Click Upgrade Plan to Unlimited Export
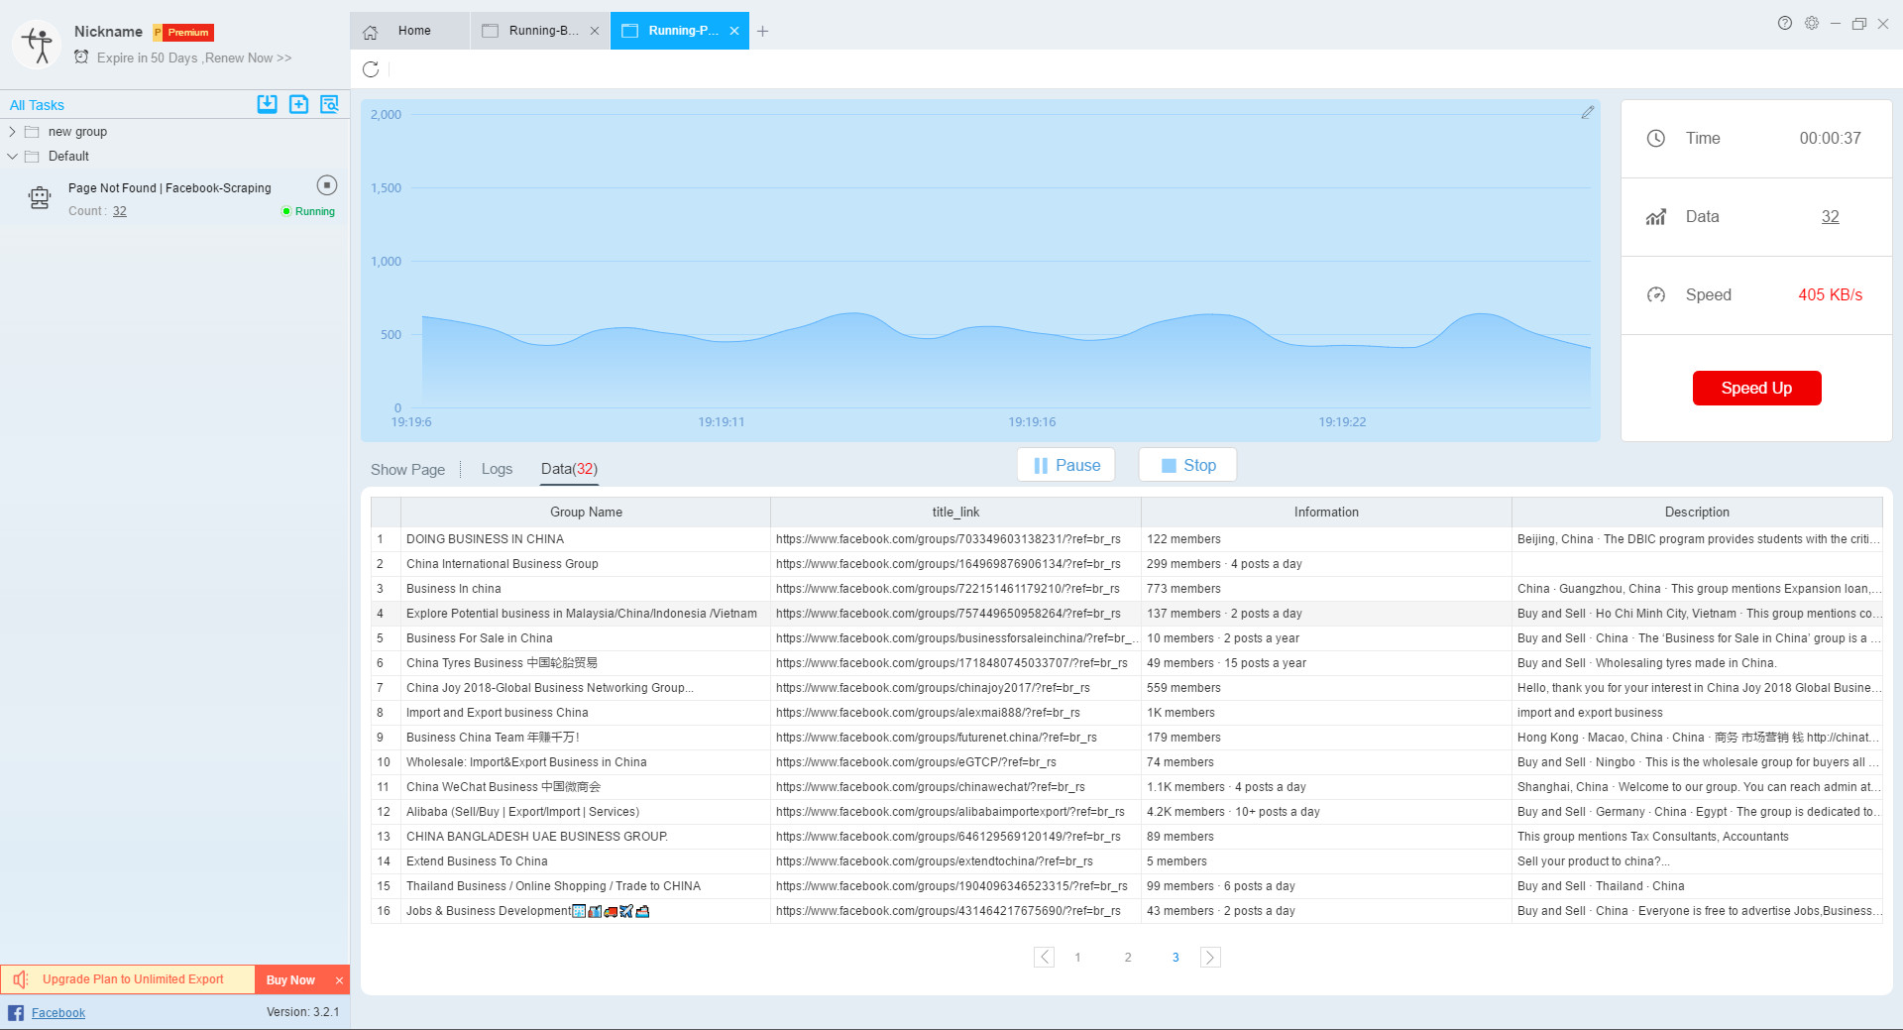The image size is (1903, 1030). 133,979
